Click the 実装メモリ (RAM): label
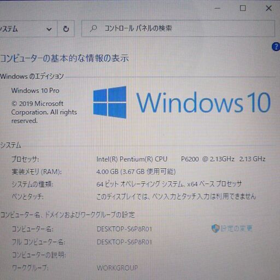The height and width of the screenshot is (280, 280). tap(37, 172)
